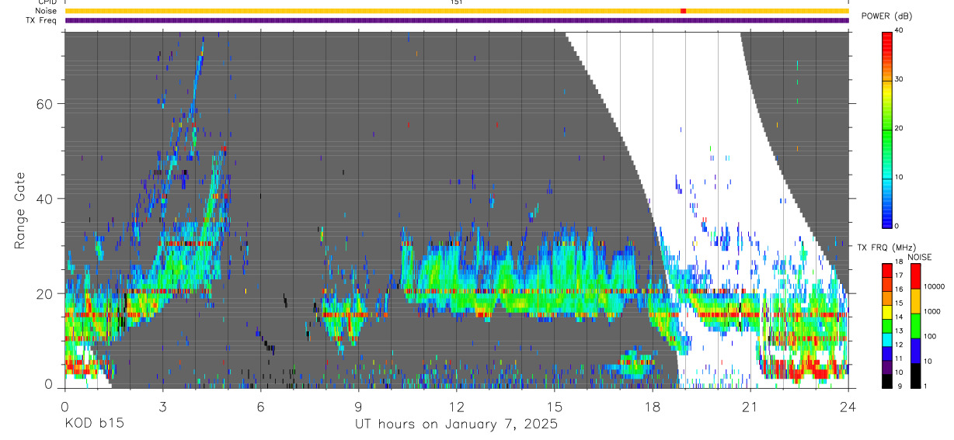The image size is (954, 440).
Task: Click the 'Noise' row label at top left
Action: tap(47, 11)
